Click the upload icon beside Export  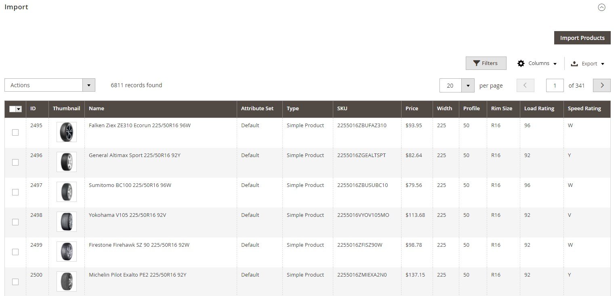574,63
